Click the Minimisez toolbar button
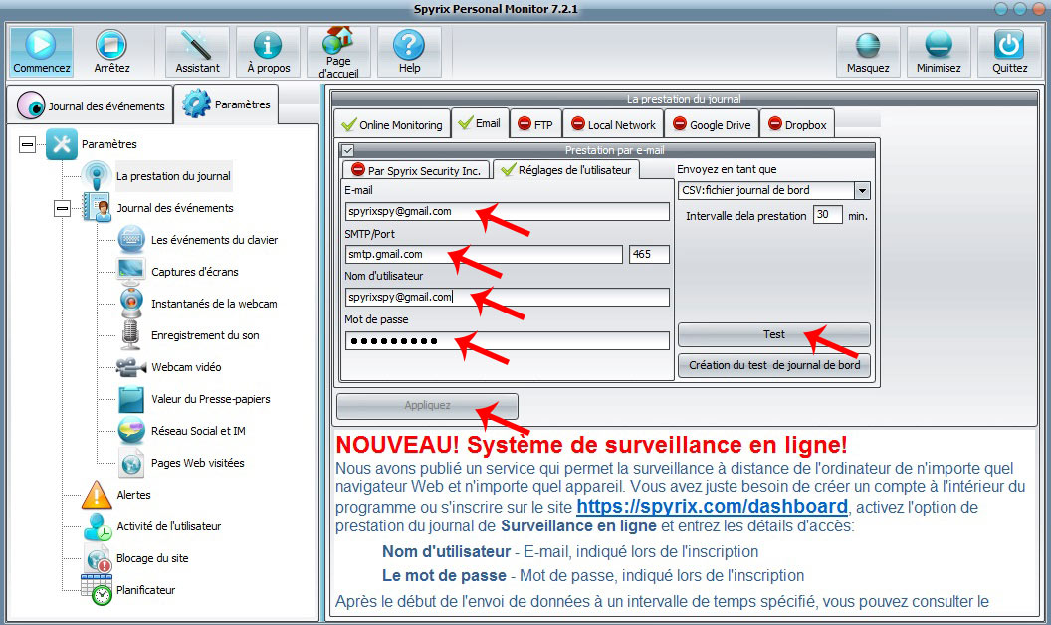Viewport: 1051px width, 625px height. [x=939, y=52]
